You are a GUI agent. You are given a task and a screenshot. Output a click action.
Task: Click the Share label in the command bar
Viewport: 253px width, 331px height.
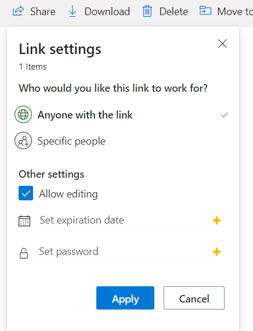click(x=43, y=12)
